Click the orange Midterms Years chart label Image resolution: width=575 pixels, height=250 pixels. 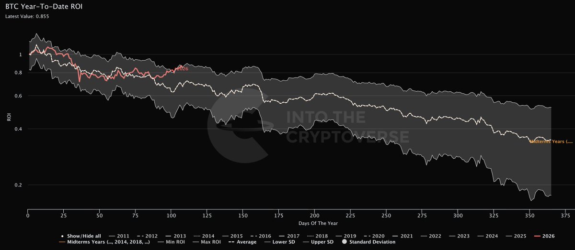tap(551, 141)
